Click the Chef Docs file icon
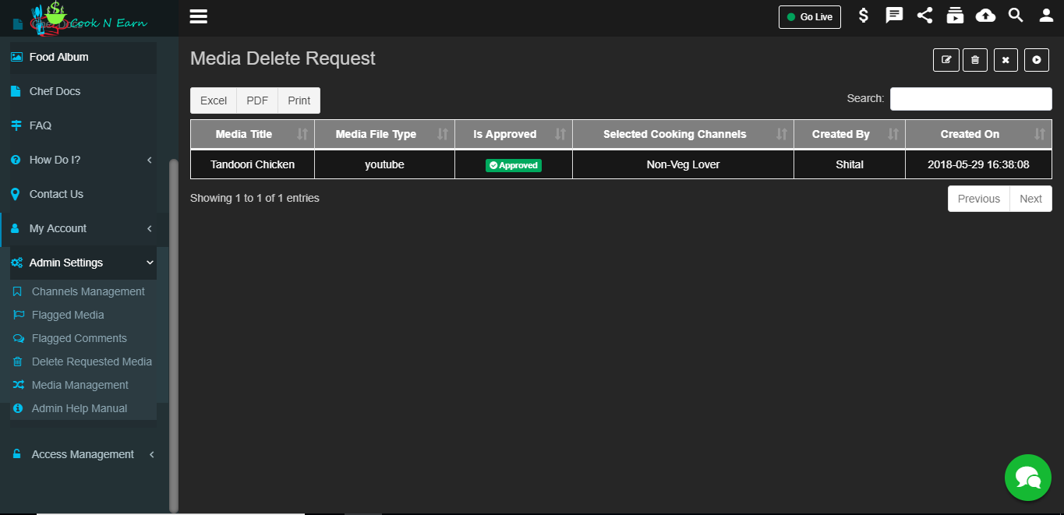The image size is (1064, 515). (x=16, y=91)
